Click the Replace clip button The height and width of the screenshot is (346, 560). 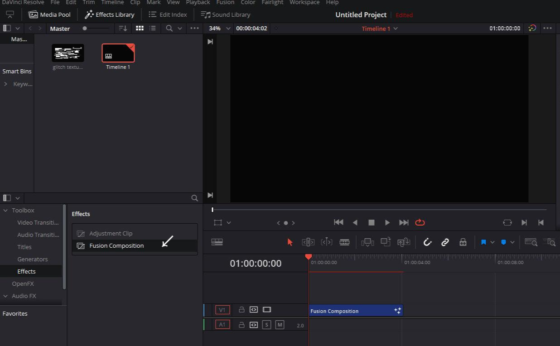pyautogui.click(x=404, y=242)
